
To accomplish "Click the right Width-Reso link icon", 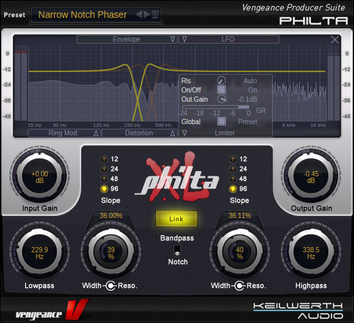I will coord(239,286).
